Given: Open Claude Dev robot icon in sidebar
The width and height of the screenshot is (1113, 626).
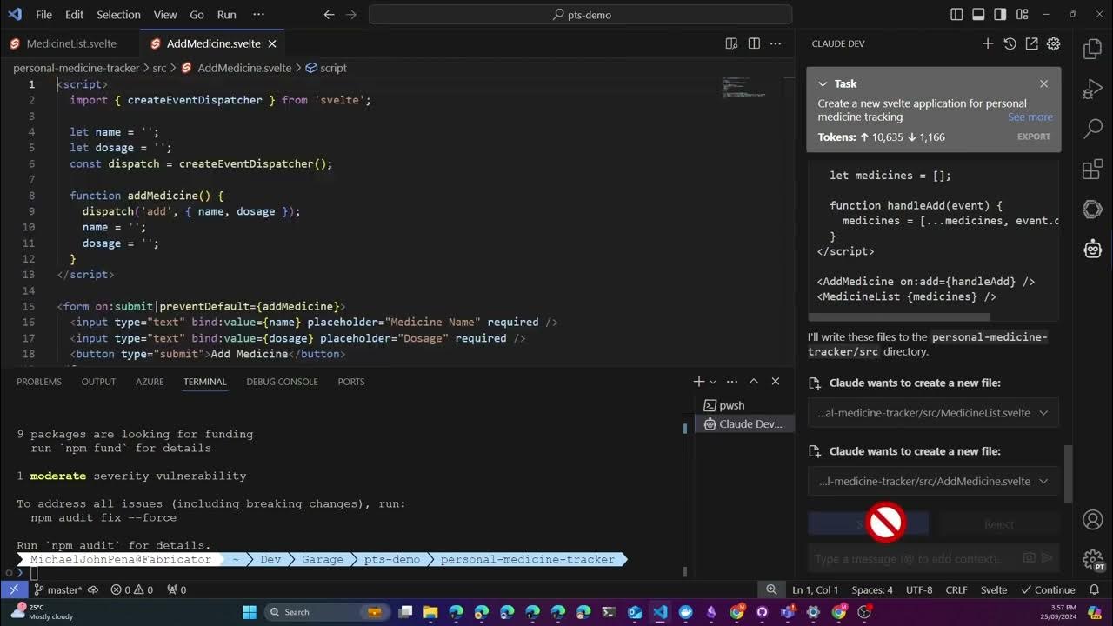Looking at the screenshot, I should [1093, 250].
